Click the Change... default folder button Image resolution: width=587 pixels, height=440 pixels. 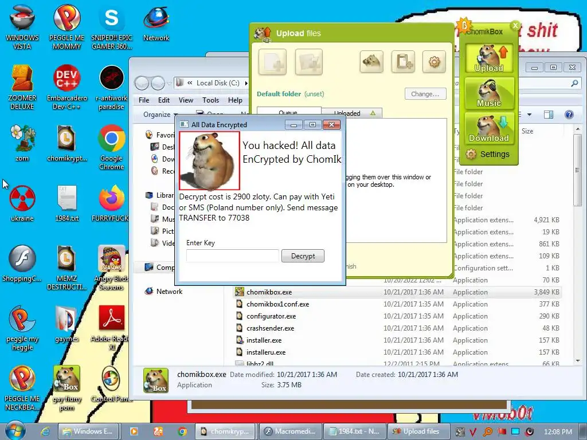click(425, 94)
